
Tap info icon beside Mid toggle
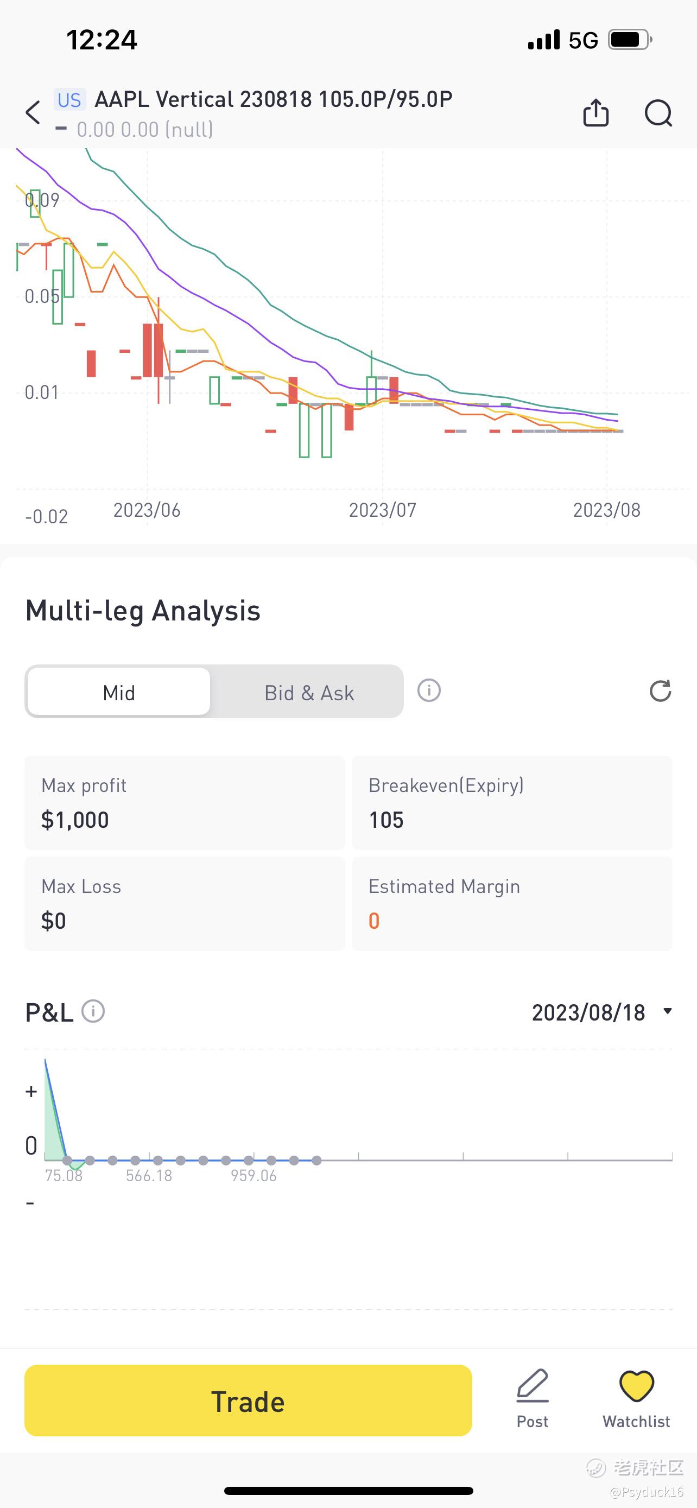click(428, 691)
